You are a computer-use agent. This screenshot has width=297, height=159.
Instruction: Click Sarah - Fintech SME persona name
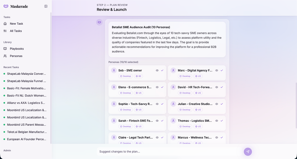136,121
